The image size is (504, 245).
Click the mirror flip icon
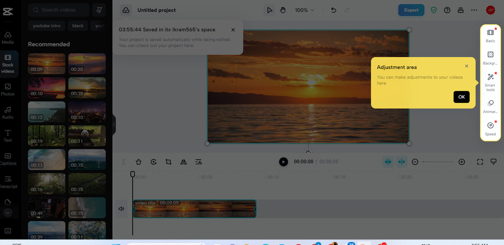(183, 162)
